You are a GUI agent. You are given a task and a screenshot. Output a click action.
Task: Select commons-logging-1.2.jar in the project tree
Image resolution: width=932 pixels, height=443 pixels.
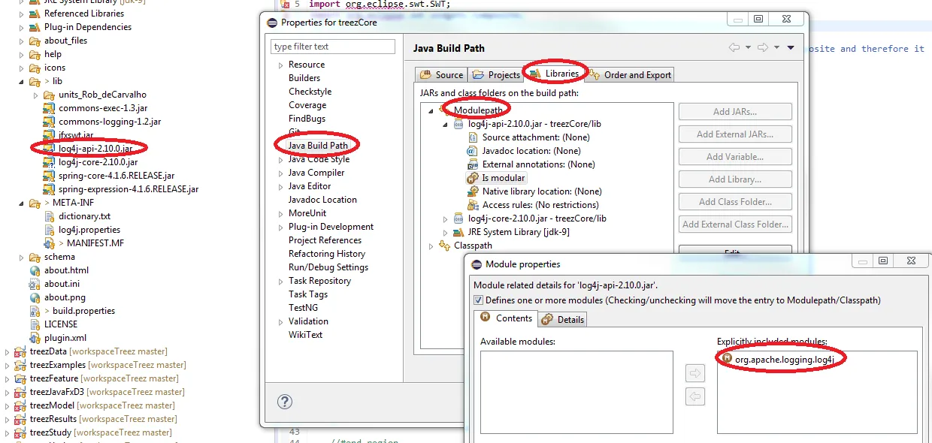point(110,122)
